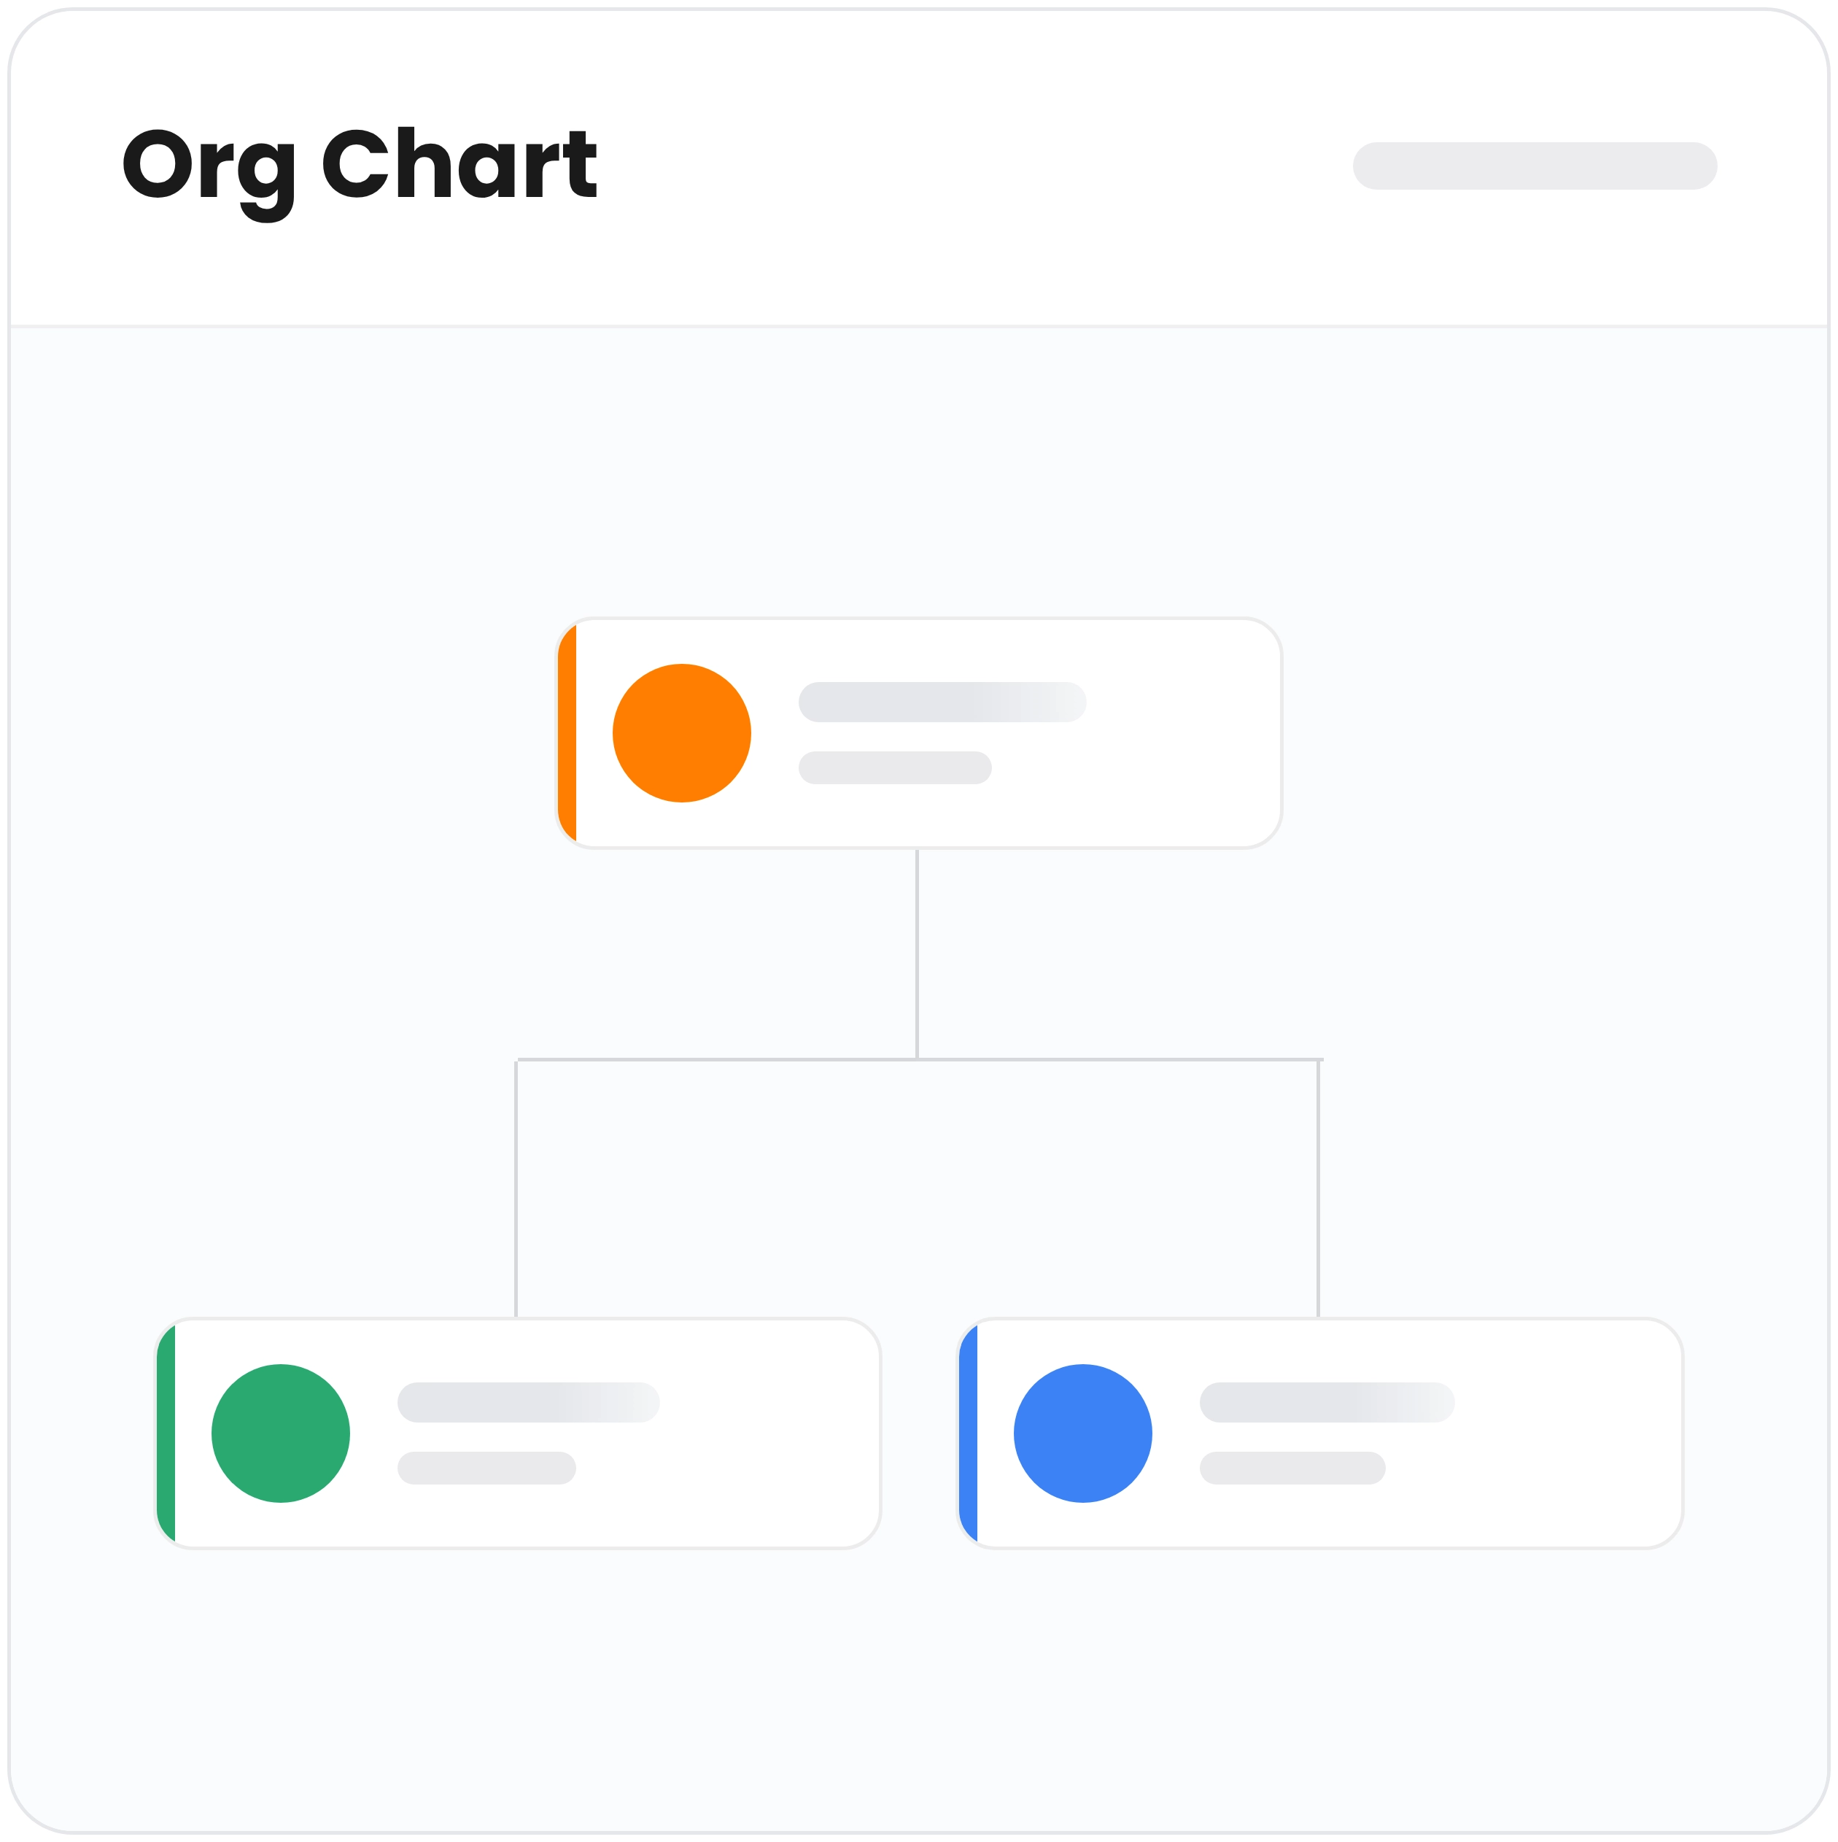Click the subtitle placeholder in blue card

tap(1292, 1467)
